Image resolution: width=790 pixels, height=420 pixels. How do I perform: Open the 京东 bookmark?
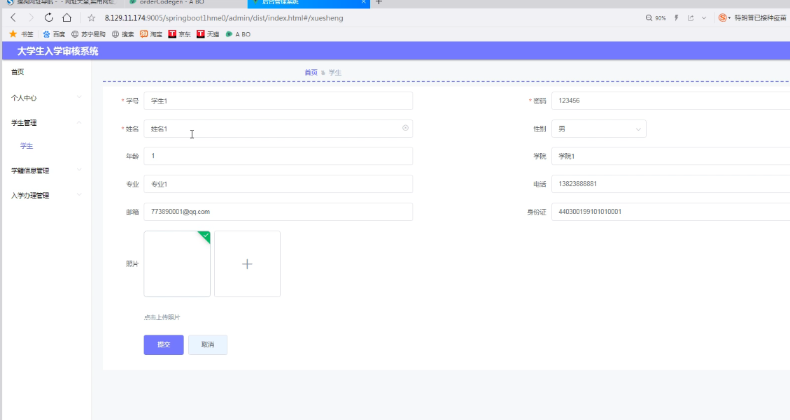tap(179, 34)
